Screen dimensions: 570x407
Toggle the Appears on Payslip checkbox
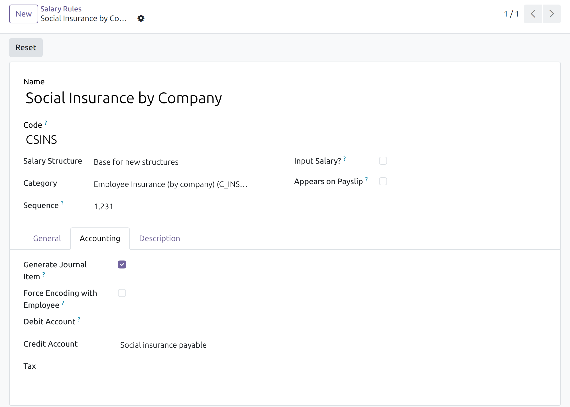(383, 181)
